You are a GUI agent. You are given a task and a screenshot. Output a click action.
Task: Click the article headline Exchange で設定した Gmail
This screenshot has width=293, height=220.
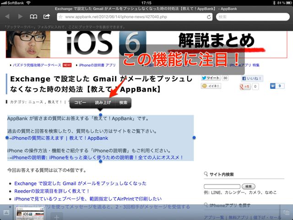point(101,84)
